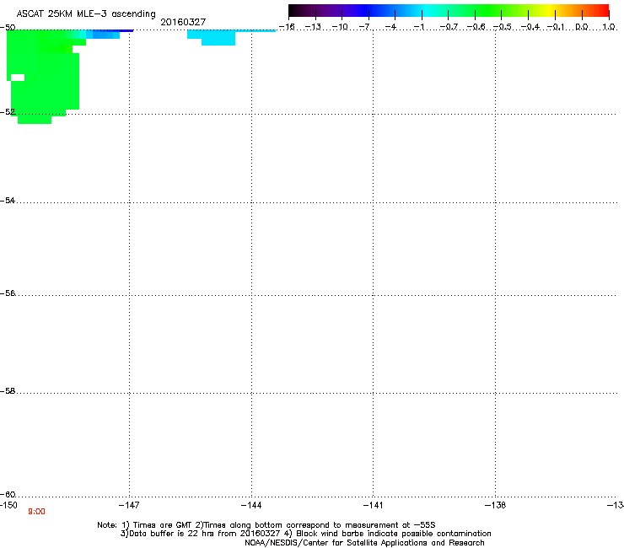The height and width of the screenshot is (548, 624).
Task: Click the '-144' longitude axis label
Action: point(251,505)
